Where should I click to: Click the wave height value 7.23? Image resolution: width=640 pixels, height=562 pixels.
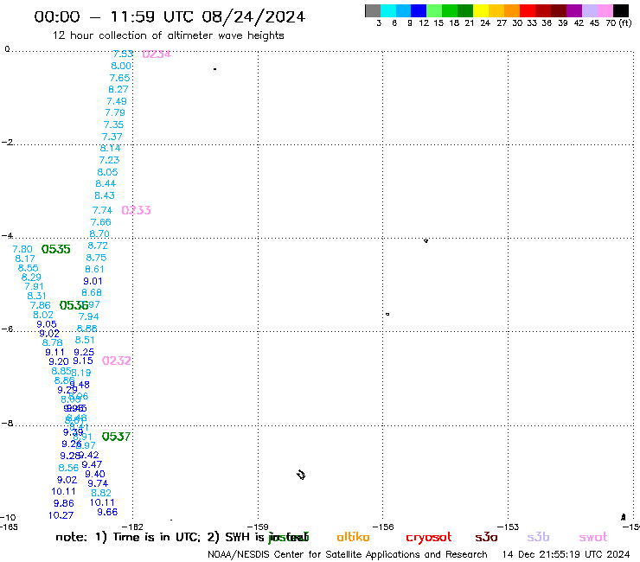coord(109,160)
